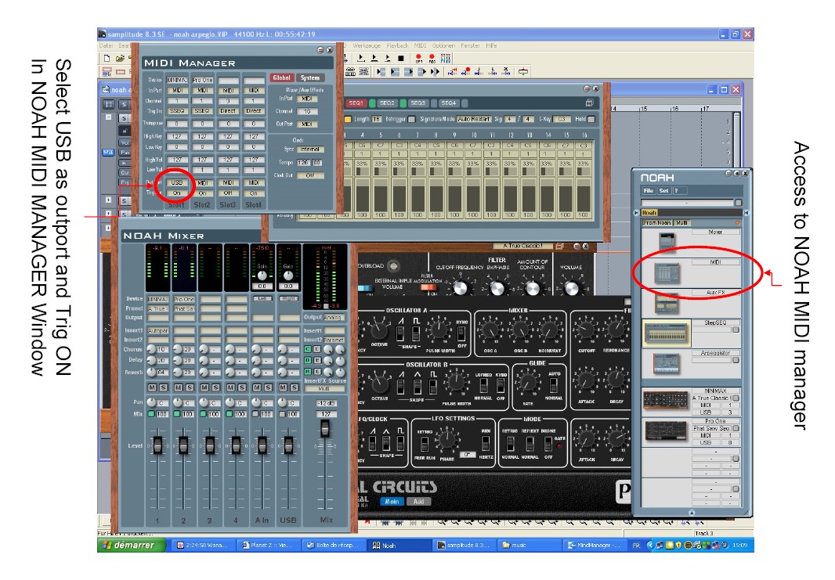This screenshot has width=835, height=580.
Task: Open channel 1 Insert1 Autopan selector
Action: coord(157,330)
